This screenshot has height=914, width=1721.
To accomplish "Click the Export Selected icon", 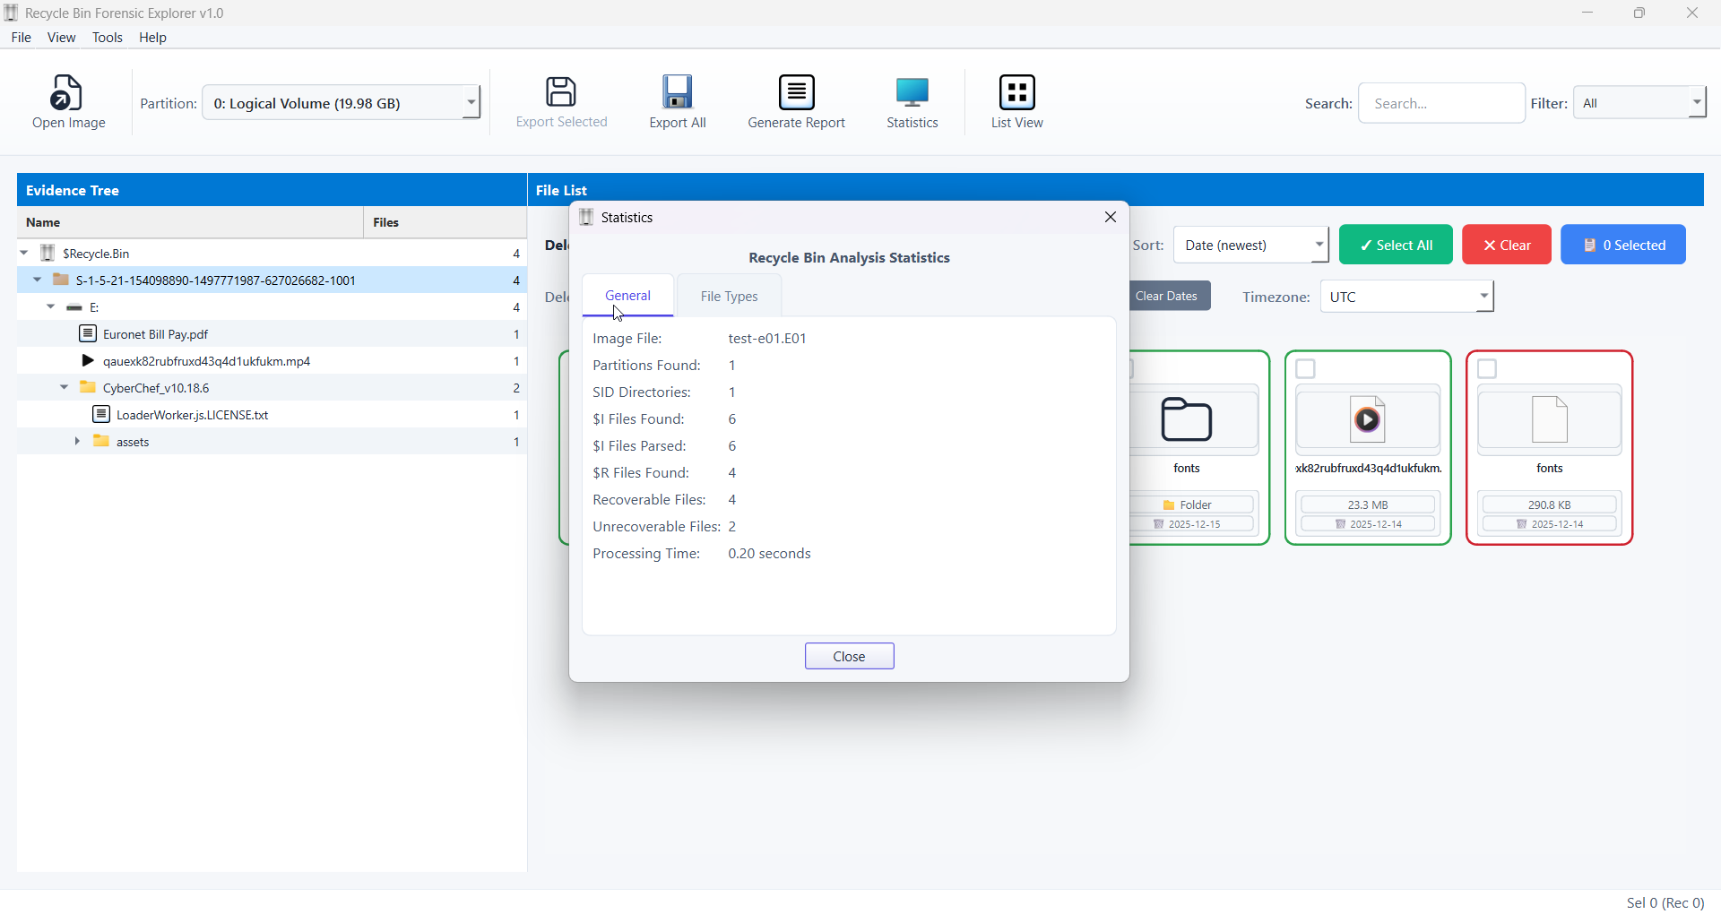I will (x=561, y=93).
